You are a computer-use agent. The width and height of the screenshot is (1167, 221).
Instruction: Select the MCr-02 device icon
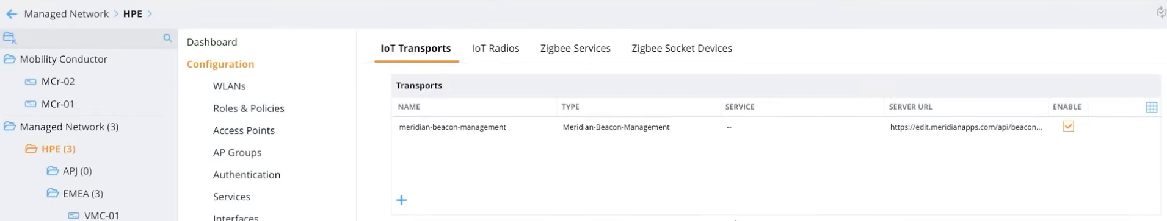(30, 82)
